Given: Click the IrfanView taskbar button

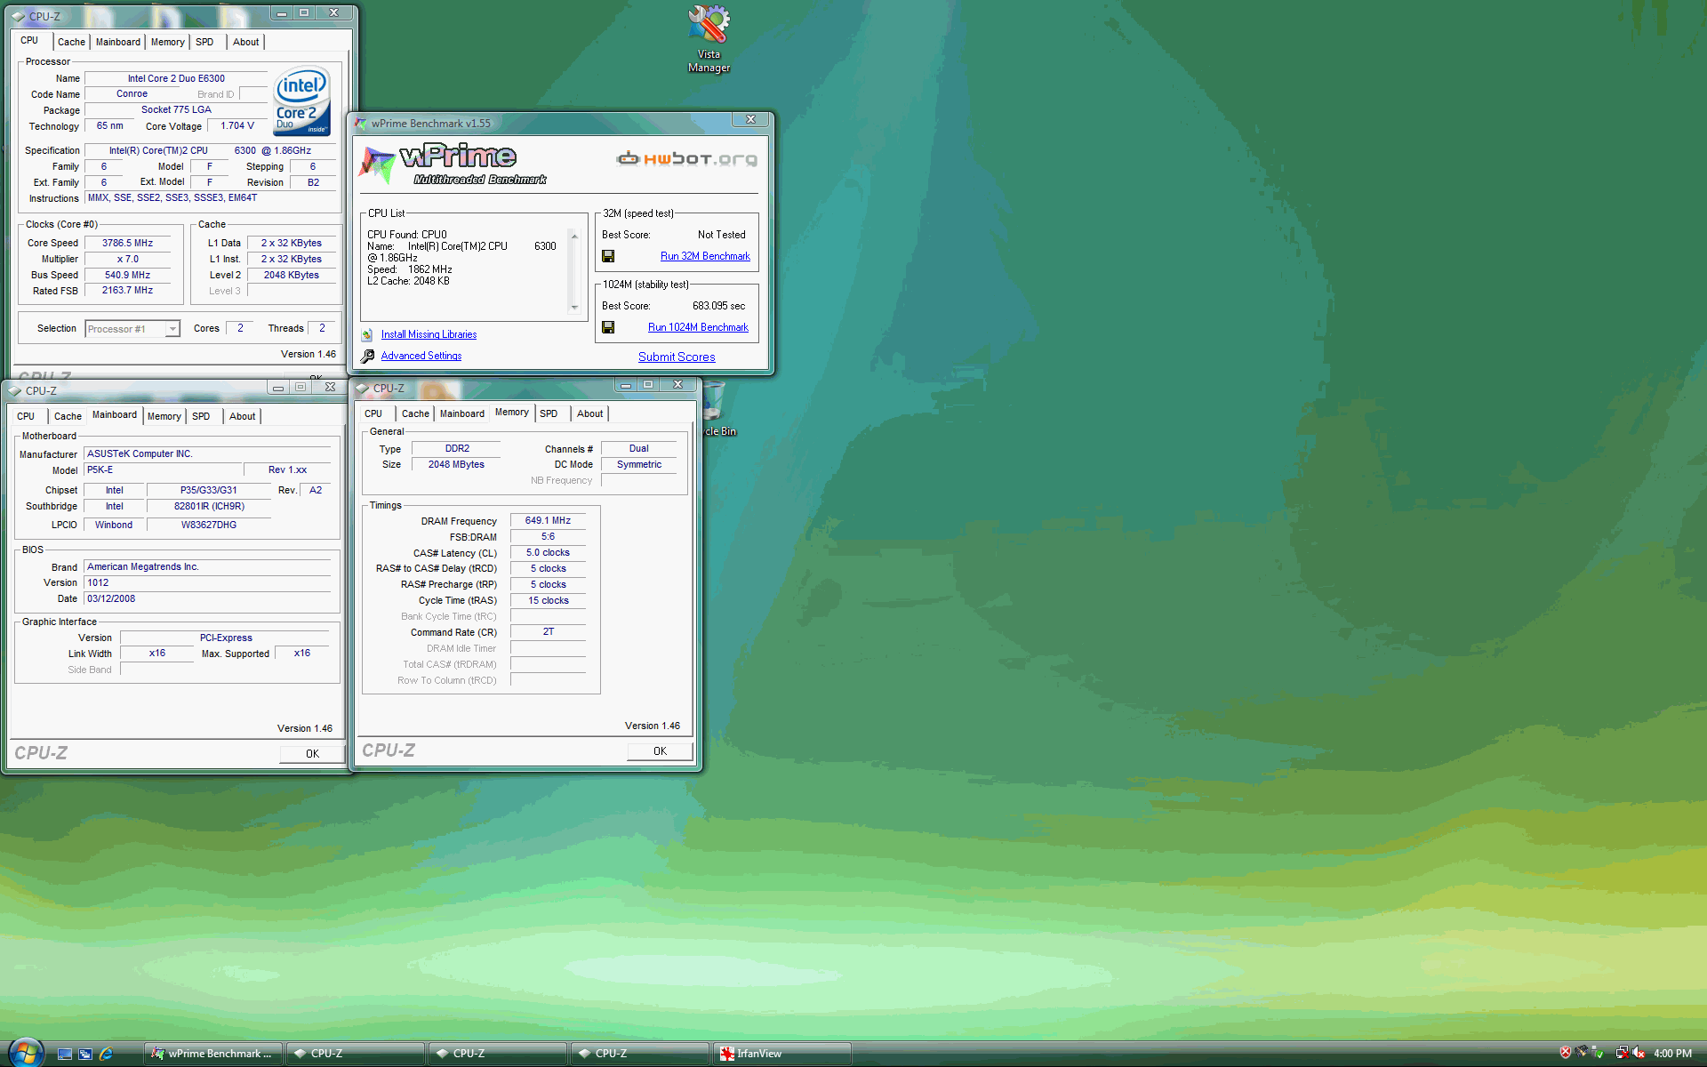Looking at the screenshot, I should [782, 1054].
